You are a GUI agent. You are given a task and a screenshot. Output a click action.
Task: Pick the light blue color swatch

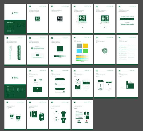[79, 51]
